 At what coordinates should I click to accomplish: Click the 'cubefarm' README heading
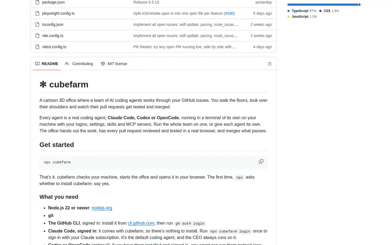tap(64, 84)
